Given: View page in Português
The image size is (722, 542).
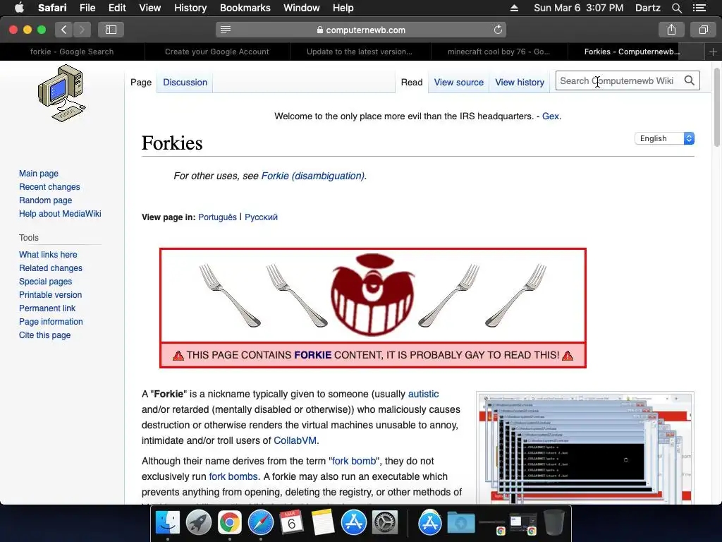Looking at the screenshot, I should (x=217, y=217).
